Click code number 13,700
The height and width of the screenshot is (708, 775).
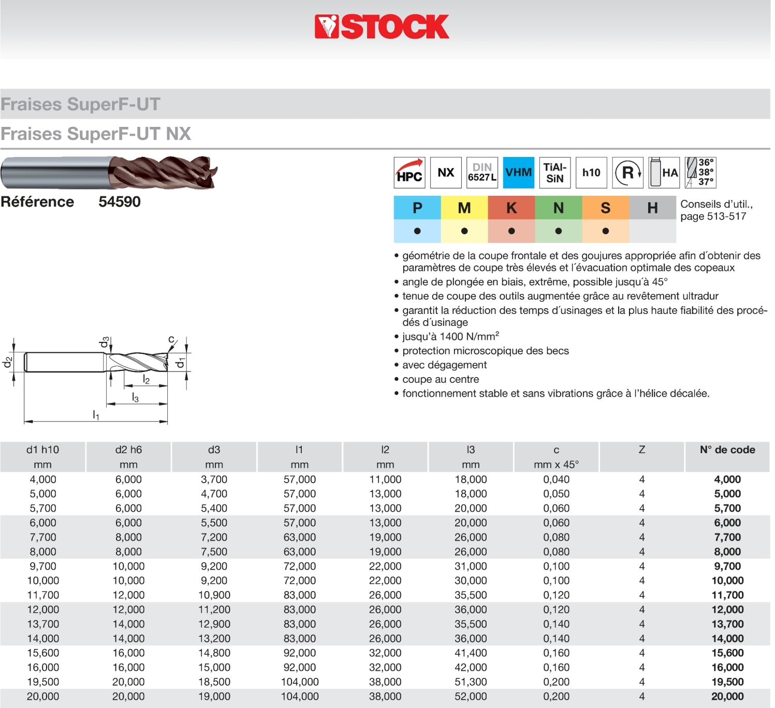pyautogui.click(x=727, y=625)
